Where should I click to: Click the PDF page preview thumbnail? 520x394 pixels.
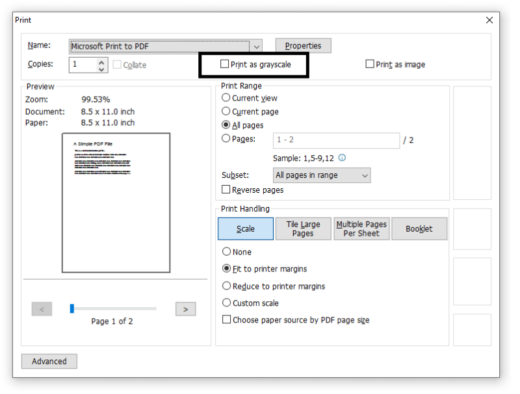tap(116, 203)
